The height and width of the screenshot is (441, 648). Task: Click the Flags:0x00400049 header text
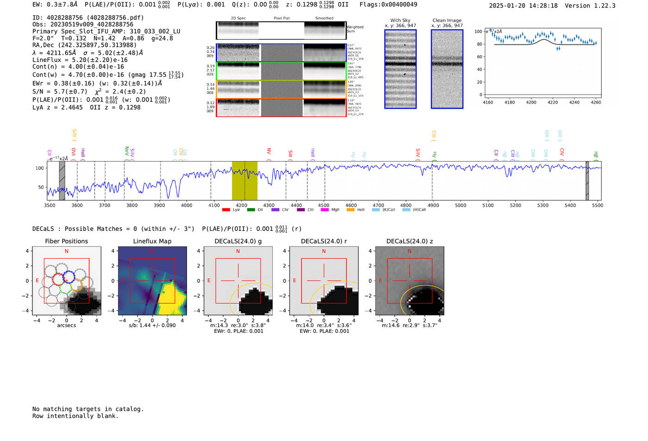388,5
